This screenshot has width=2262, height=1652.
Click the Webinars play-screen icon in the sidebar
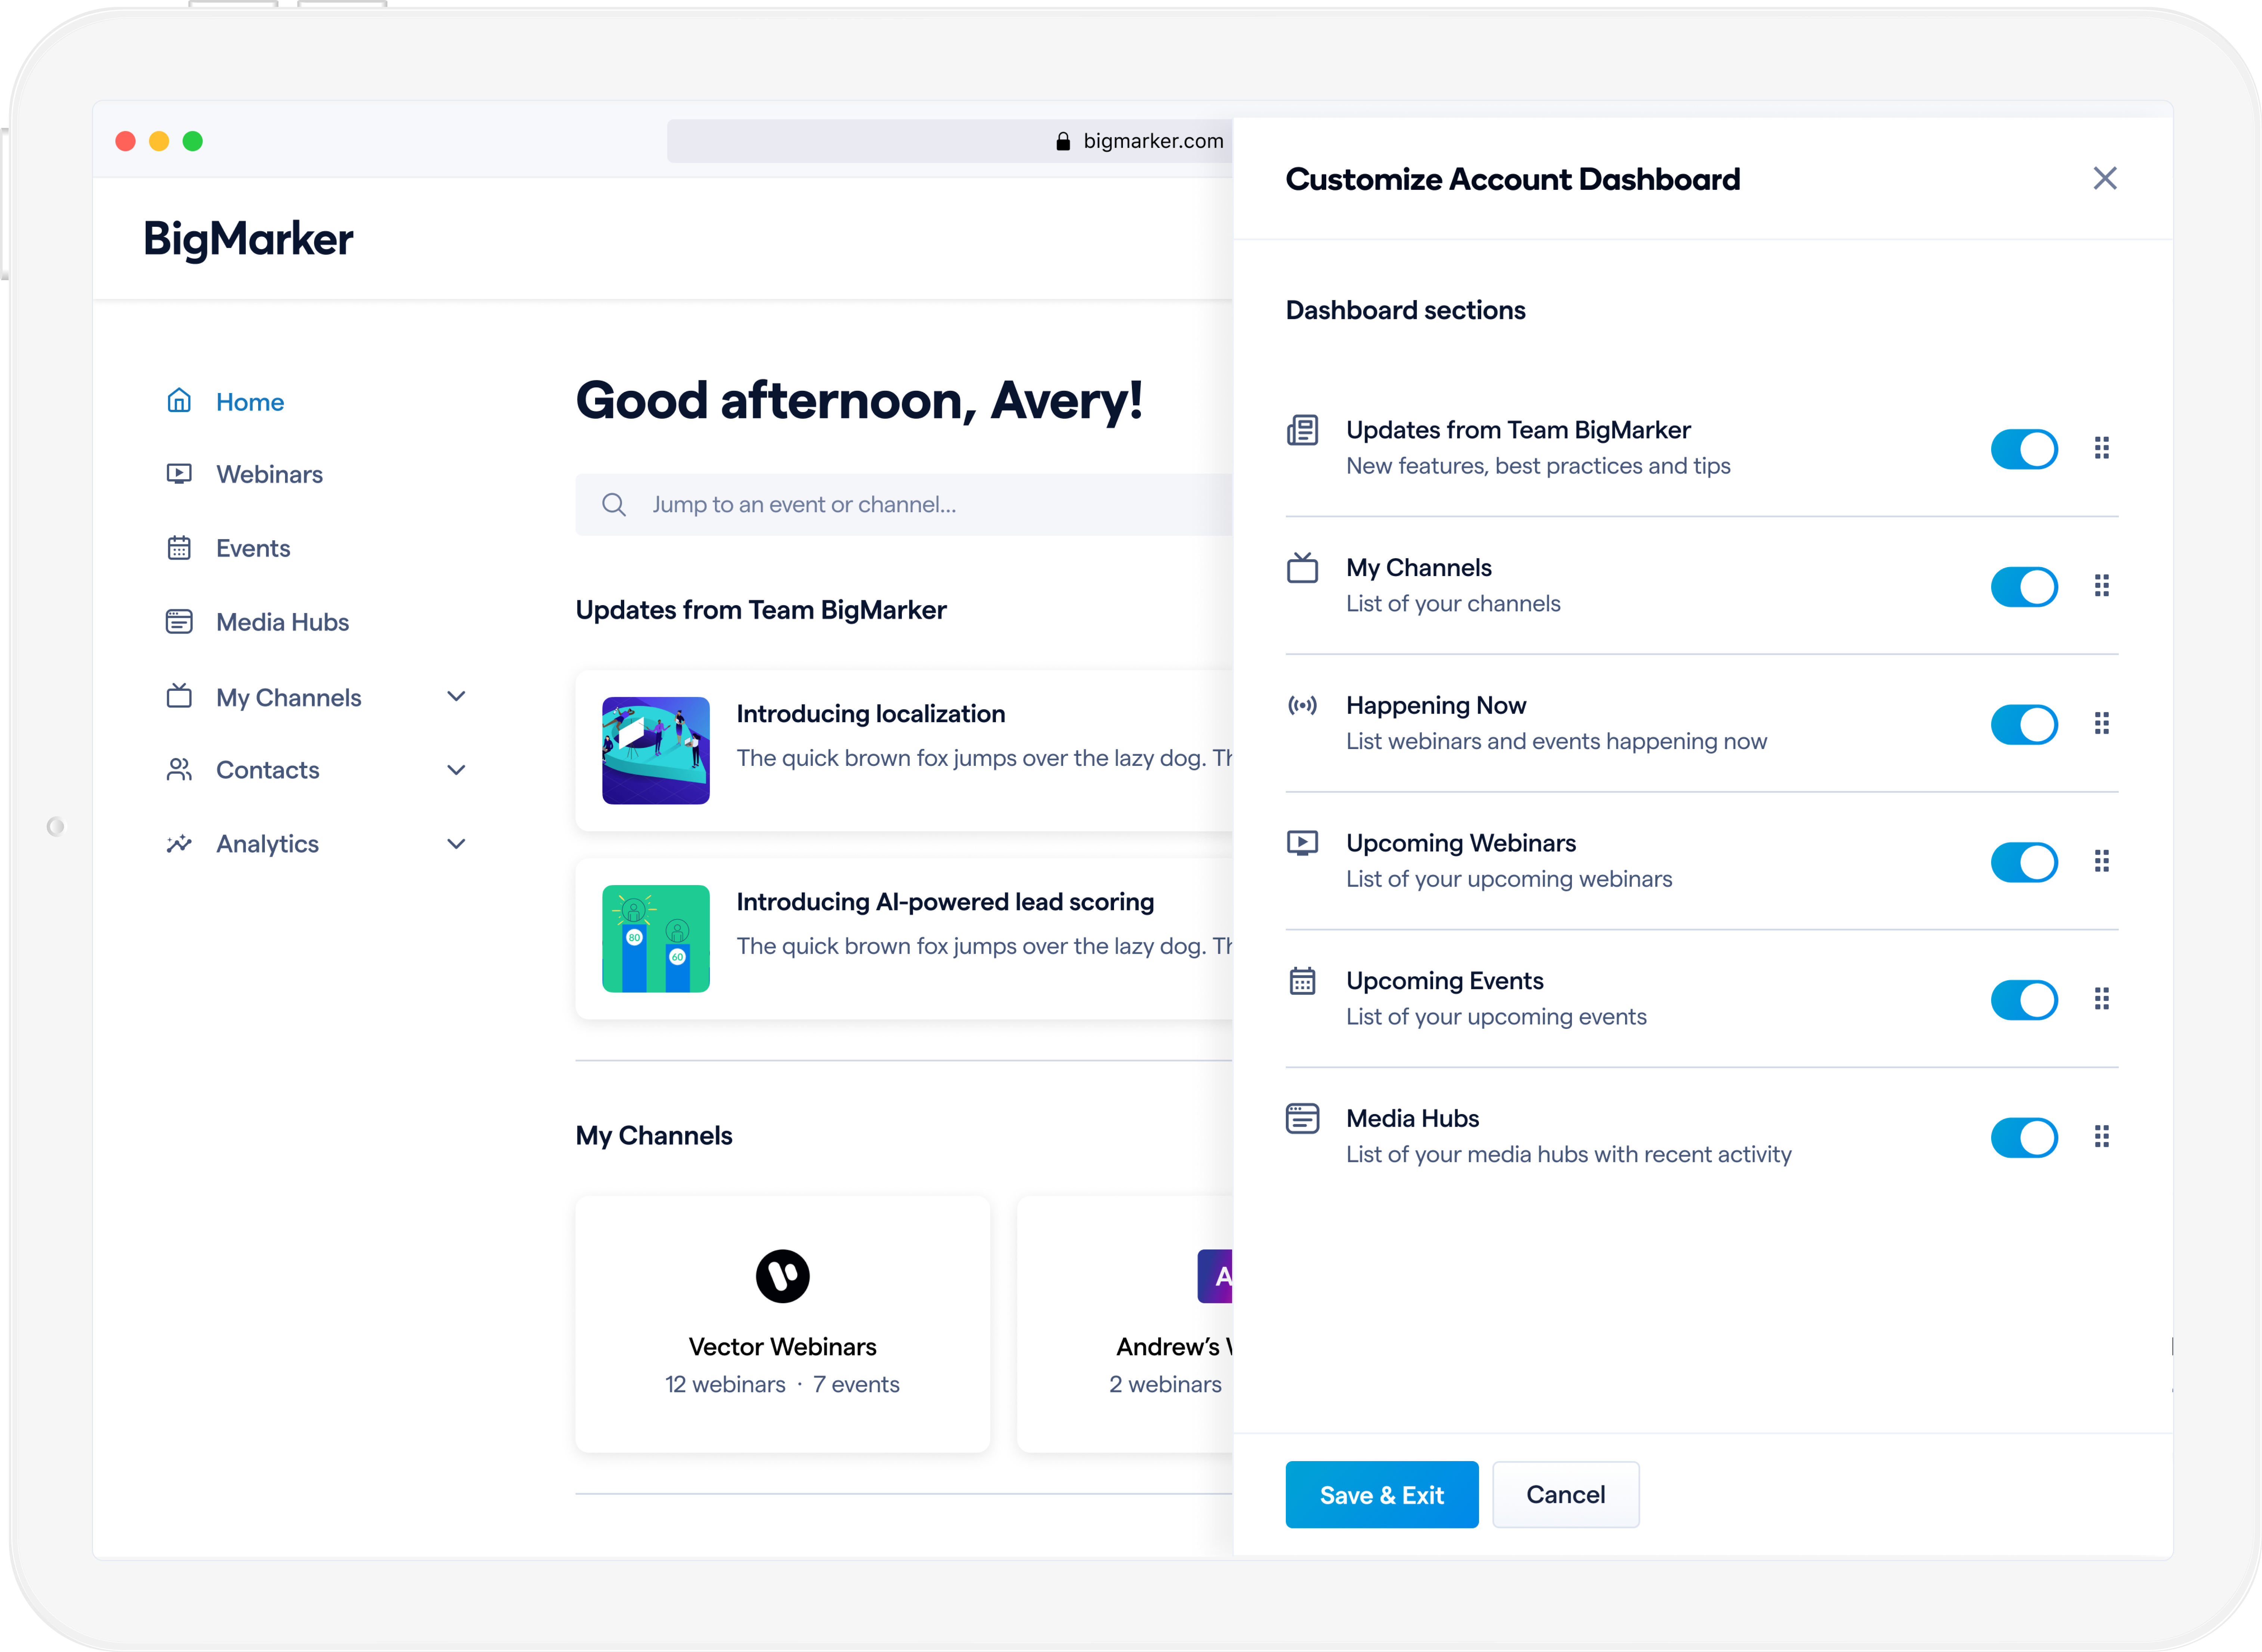pos(179,474)
